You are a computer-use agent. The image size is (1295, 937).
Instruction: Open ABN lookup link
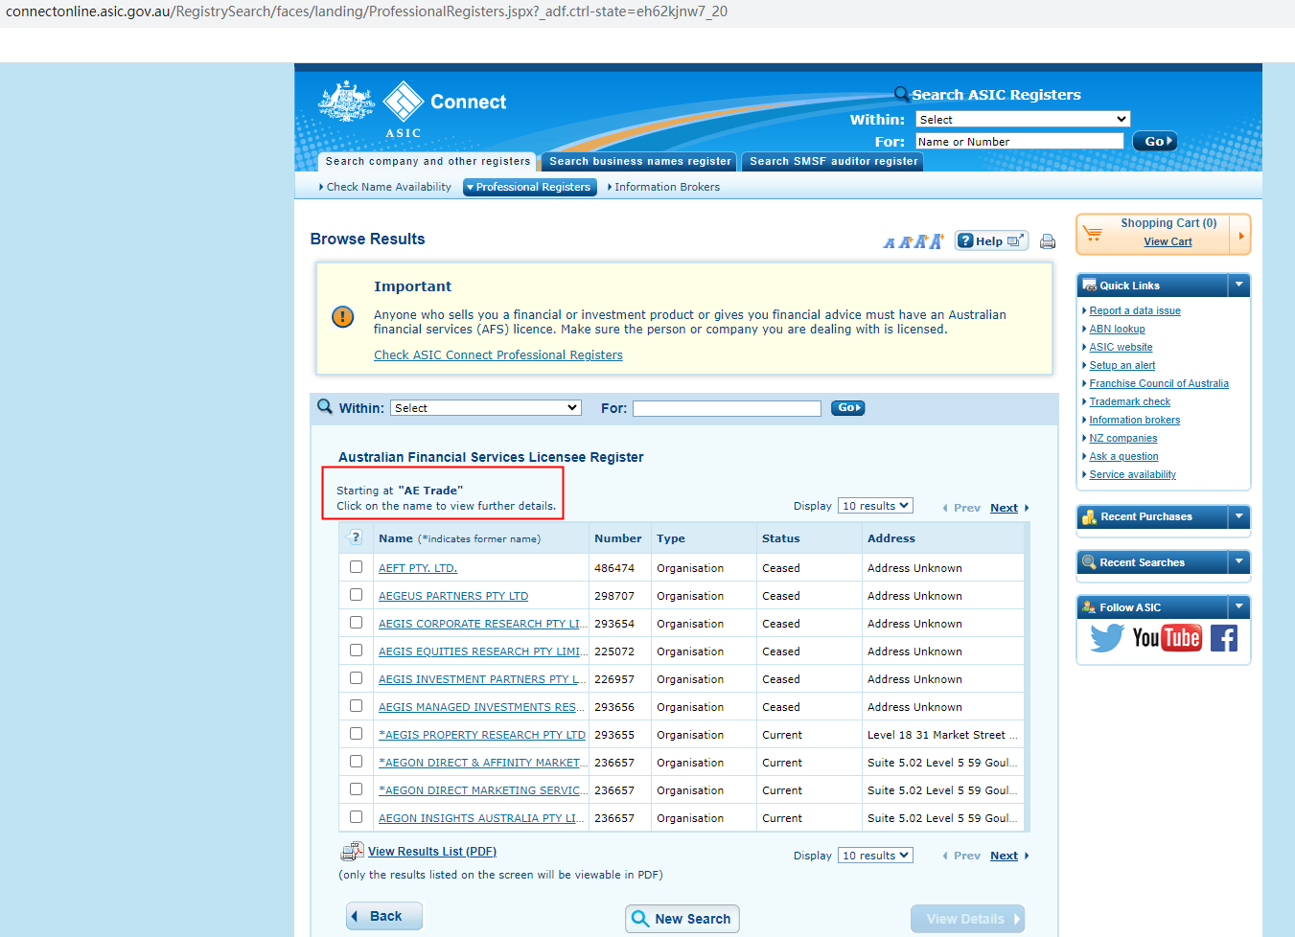pos(1117,329)
